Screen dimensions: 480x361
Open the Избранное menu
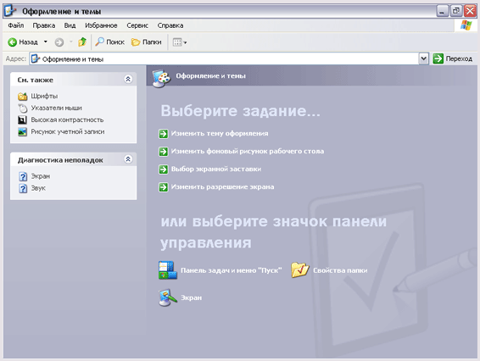click(101, 25)
